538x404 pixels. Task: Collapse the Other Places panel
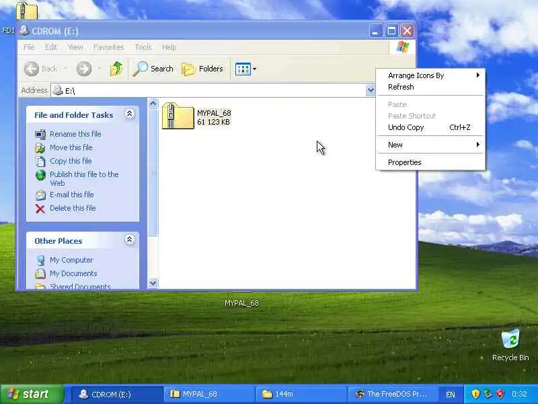click(129, 240)
